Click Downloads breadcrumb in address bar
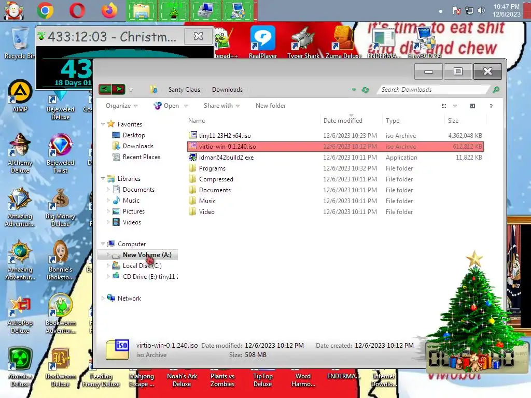 [227, 90]
